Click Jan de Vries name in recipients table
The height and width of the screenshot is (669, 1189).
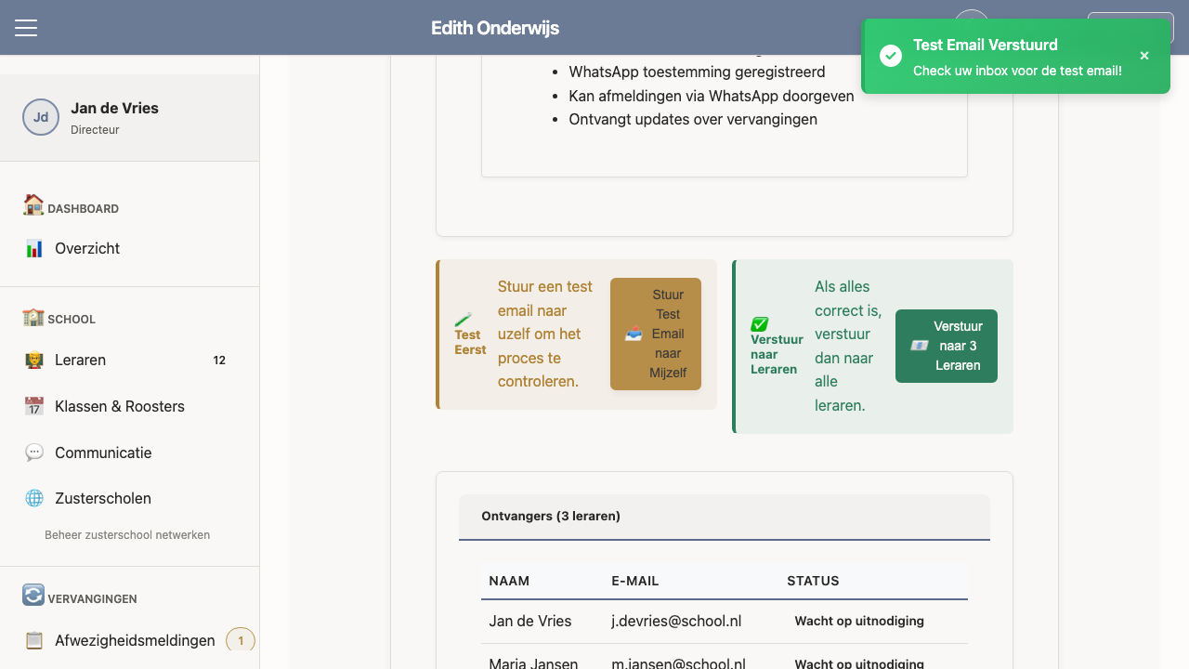[530, 621]
